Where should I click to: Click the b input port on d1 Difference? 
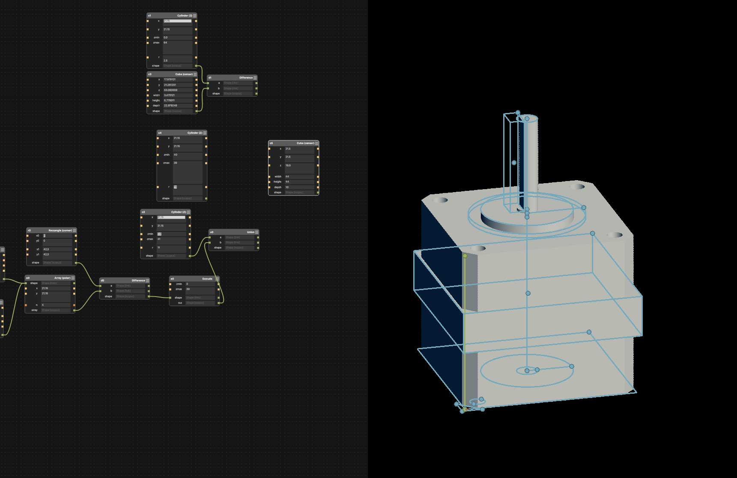pos(209,87)
